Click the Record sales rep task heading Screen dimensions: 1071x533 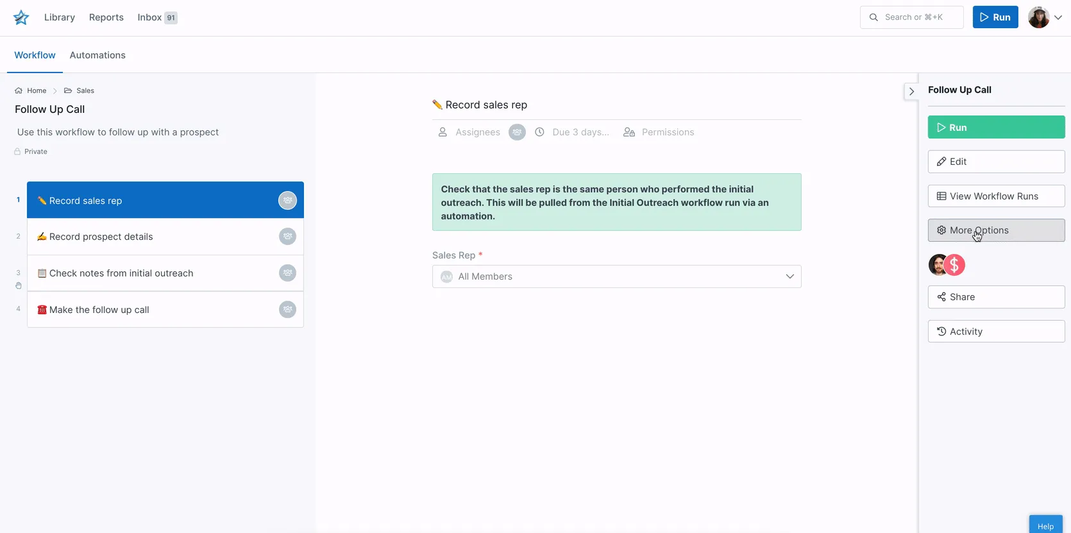coord(480,105)
